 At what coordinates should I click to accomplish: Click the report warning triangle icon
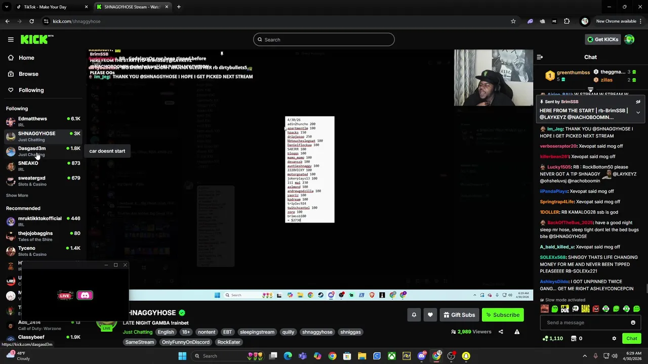click(517, 332)
